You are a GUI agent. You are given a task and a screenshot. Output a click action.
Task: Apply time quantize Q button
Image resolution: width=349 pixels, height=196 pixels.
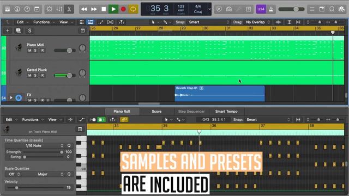(x=69, y=145)
